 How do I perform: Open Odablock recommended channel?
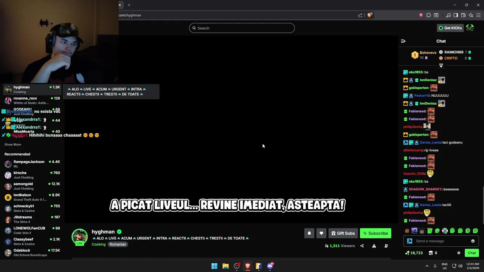32,253
